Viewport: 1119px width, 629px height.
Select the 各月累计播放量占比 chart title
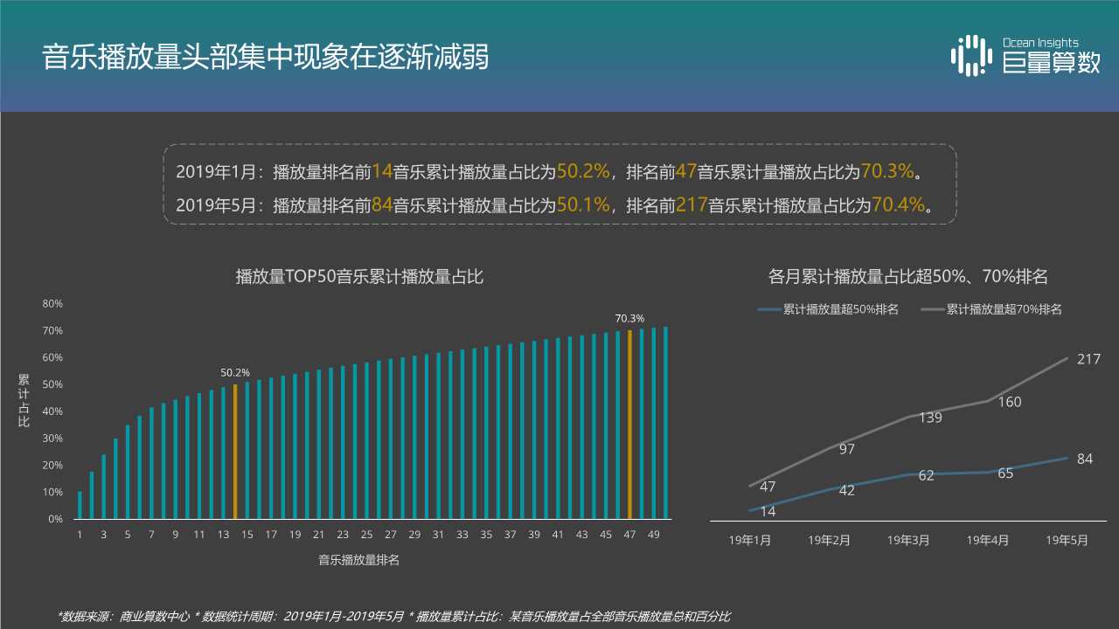coord(907,277)
